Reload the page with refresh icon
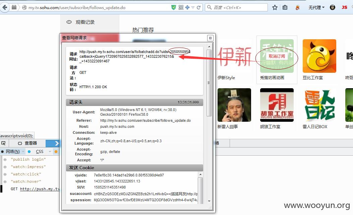 click(198, 7)
